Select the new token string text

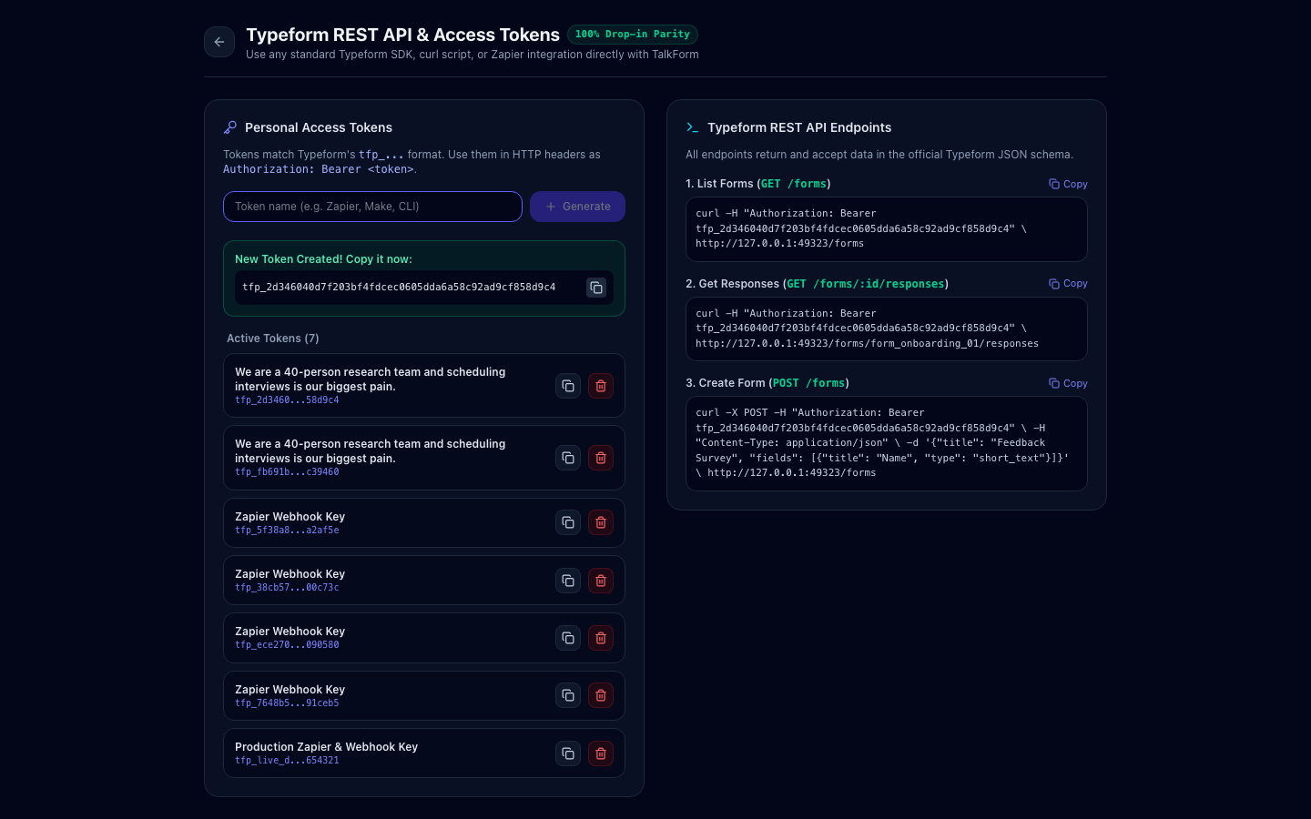pos(399,288)
